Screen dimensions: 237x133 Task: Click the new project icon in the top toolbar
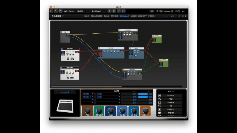pyautogui.click(x=51, y=11)
